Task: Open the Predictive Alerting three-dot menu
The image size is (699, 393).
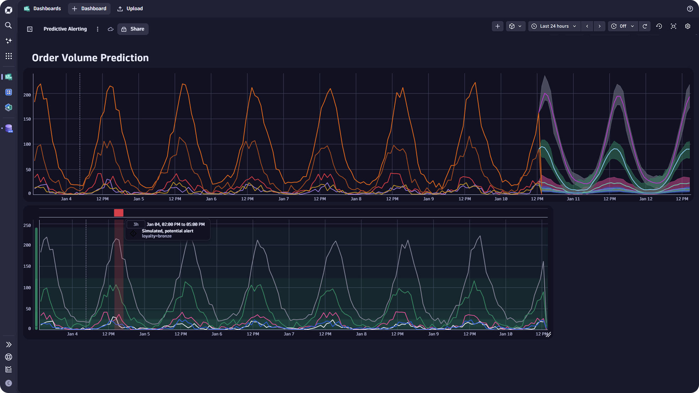Action: click(97, 29)
